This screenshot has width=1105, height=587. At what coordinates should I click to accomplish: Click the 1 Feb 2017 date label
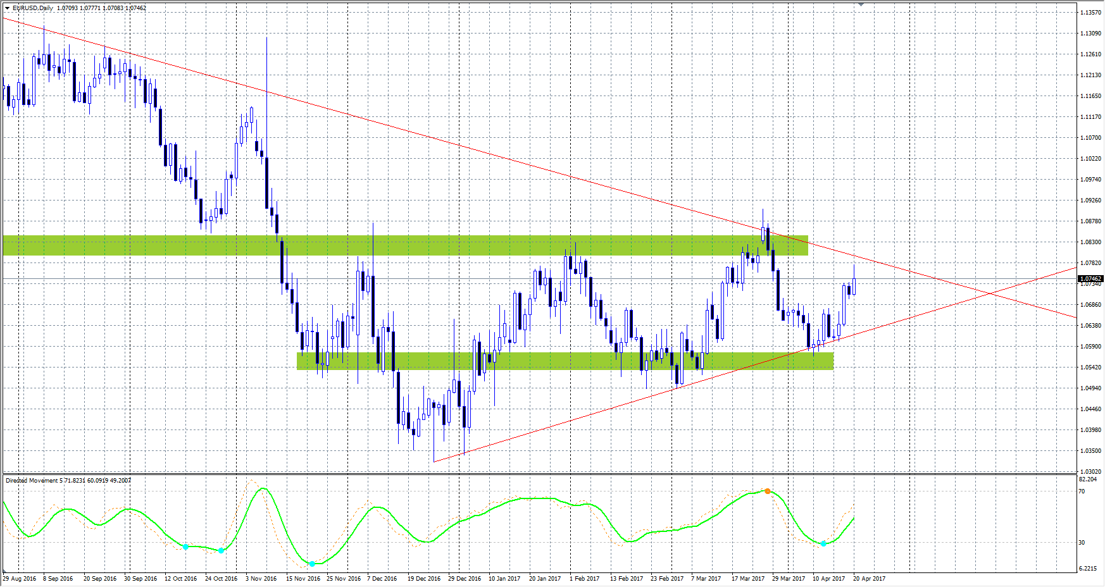pos(584,579)
